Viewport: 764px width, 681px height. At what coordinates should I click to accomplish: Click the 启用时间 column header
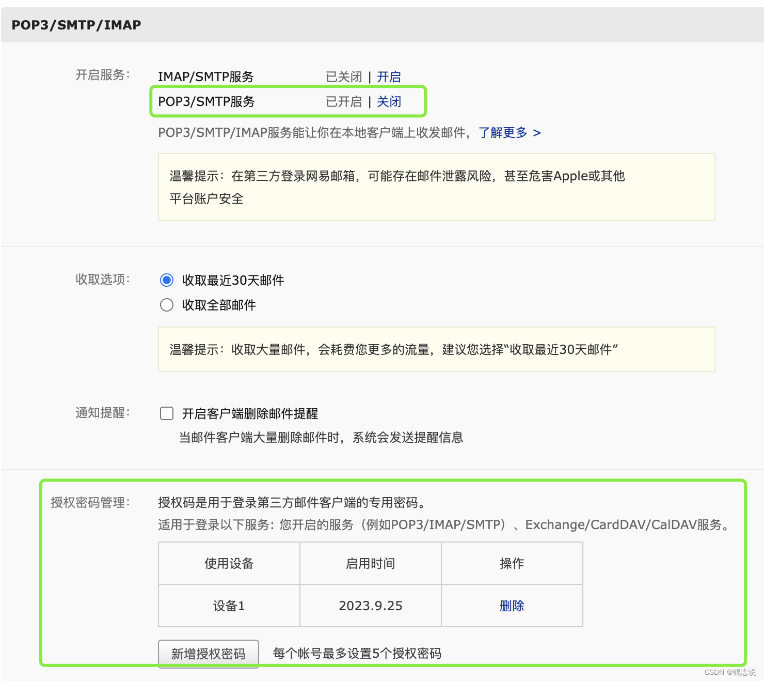[371, 563]
